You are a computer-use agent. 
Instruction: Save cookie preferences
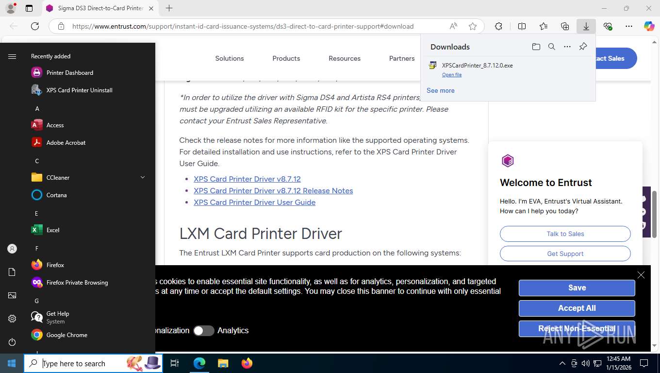pyautogui.click(x=577, y=288)
